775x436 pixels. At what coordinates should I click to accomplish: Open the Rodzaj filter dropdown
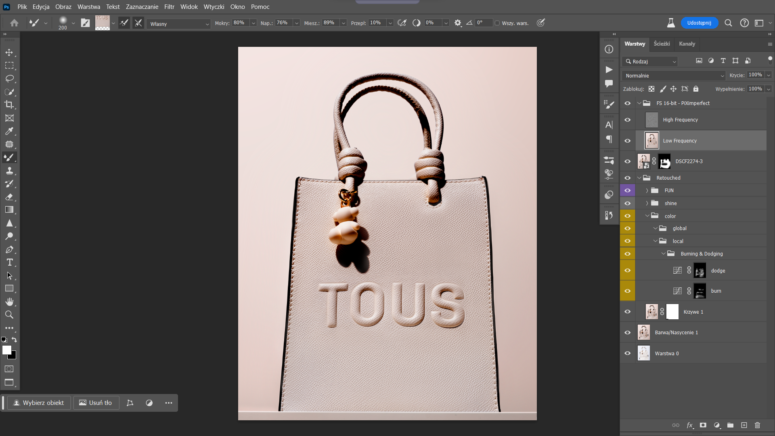pos(650,61)
